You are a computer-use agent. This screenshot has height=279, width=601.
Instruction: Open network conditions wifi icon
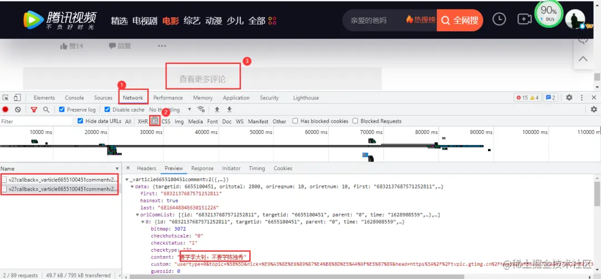[x=201, y=109]
